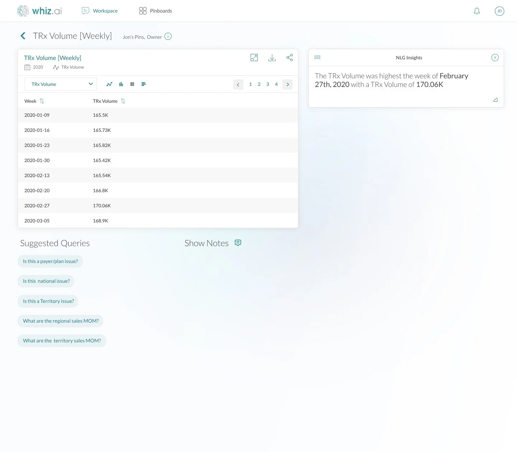Sort by the Week column
The height and width of the screenshot is (452, 517).
point(42,101)
